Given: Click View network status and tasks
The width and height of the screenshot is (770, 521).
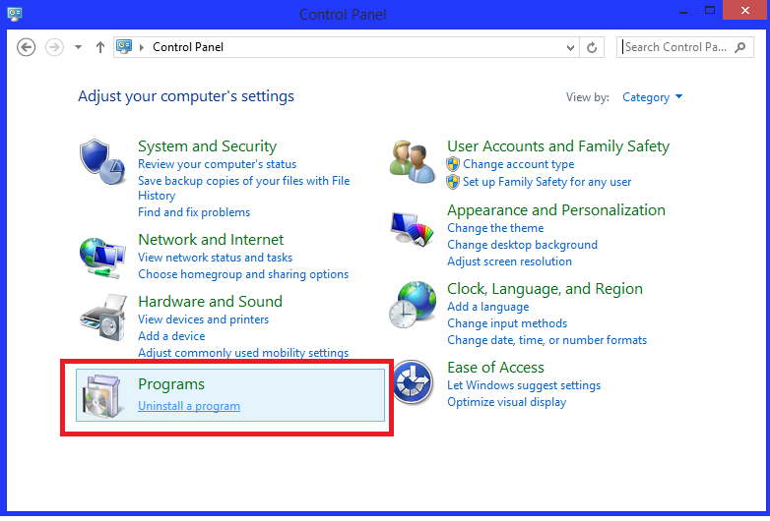Looking at the screenshot, I should [215, 258].
